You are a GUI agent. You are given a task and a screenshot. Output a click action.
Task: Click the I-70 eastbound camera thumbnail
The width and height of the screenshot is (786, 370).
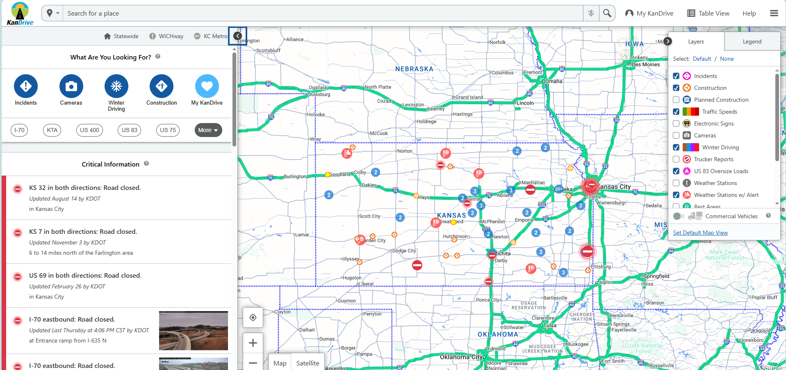coord(193,331)
